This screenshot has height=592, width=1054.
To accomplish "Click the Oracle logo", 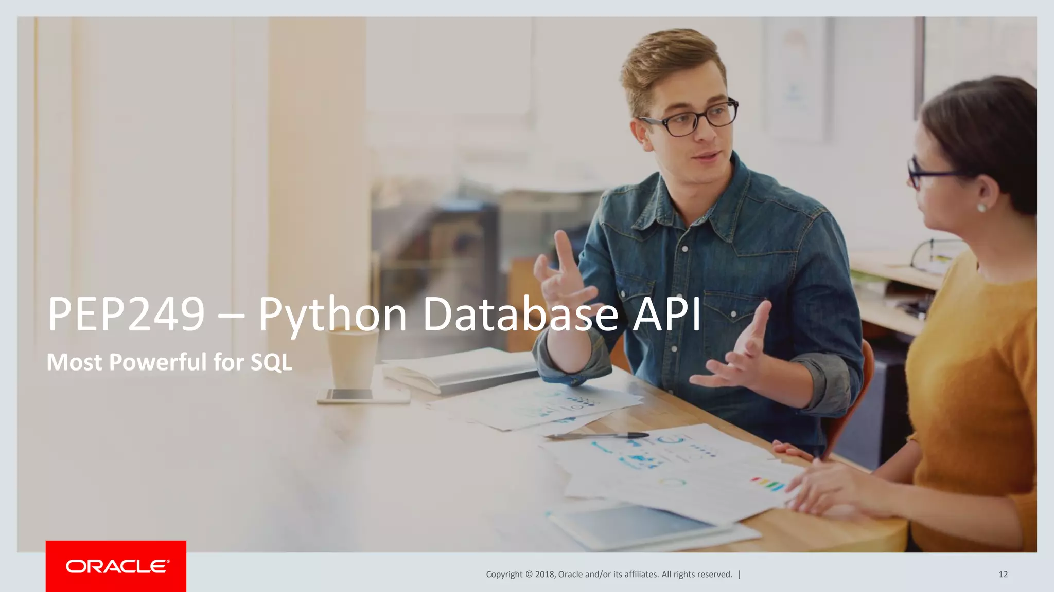I will [x=117, y=566].
